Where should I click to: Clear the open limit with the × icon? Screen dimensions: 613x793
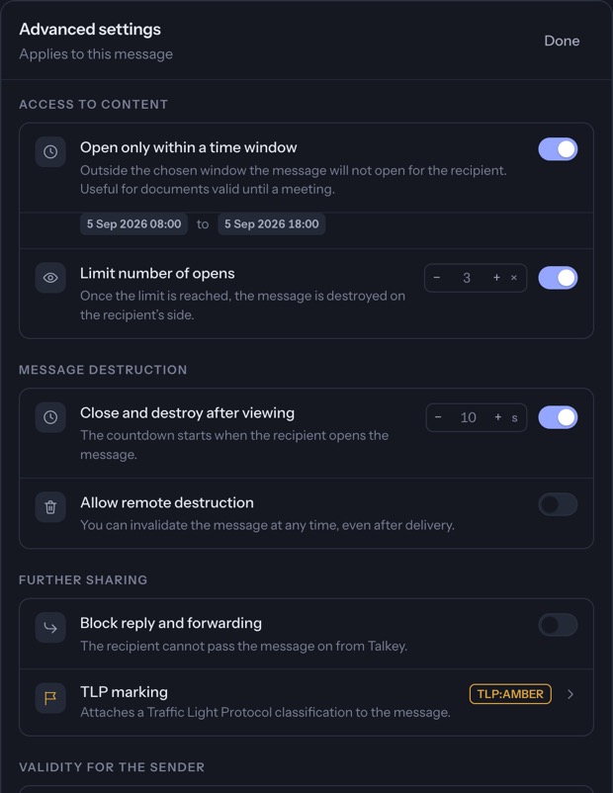514,277
